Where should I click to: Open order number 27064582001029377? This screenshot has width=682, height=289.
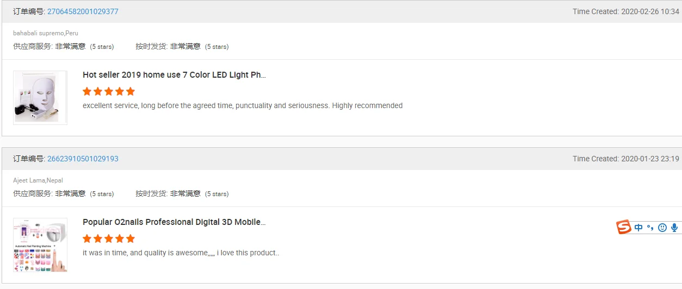pyautogui.click(x=83, y=11)
